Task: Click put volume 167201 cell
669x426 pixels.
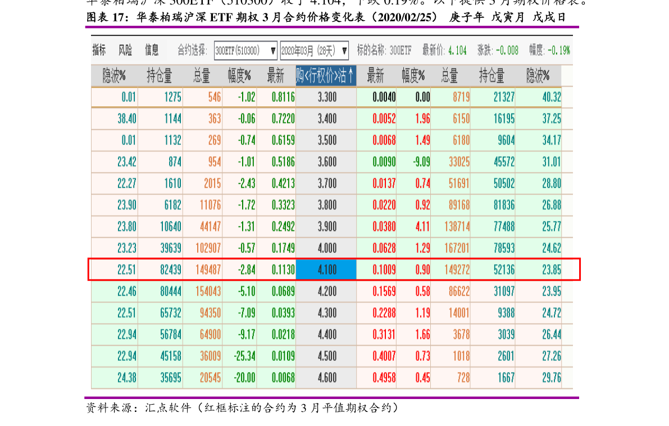Action: coord(457,248)
